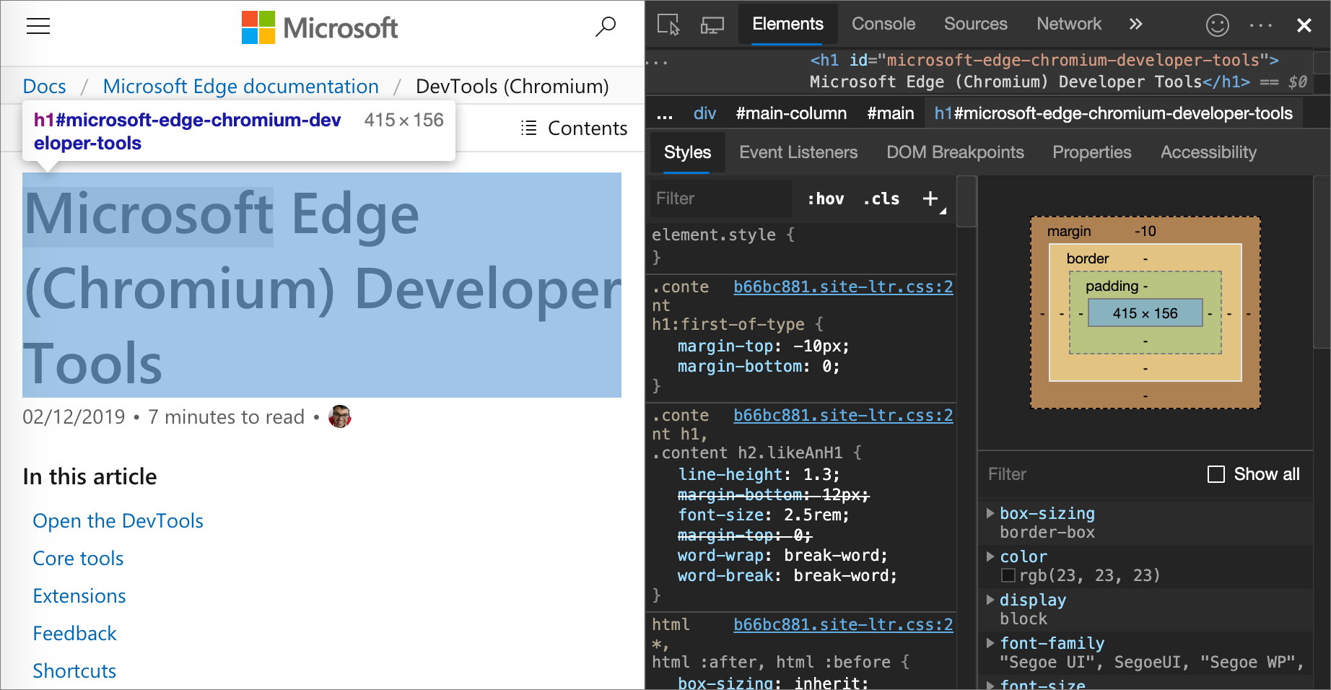Expand the font-family computed property
Image resolution: width=1331 pixels, height=690 pixels.
point(990,643)
